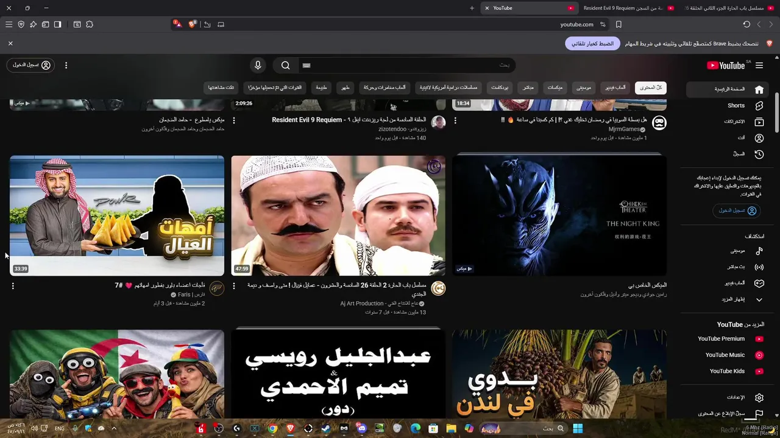
Task: Click the top sign-in button
Action: coord(30,65)
